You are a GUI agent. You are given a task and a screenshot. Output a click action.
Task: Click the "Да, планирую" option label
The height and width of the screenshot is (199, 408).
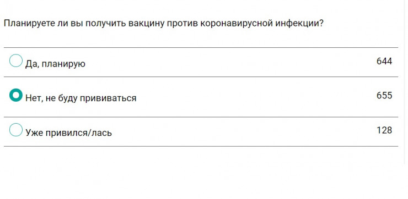55,64
